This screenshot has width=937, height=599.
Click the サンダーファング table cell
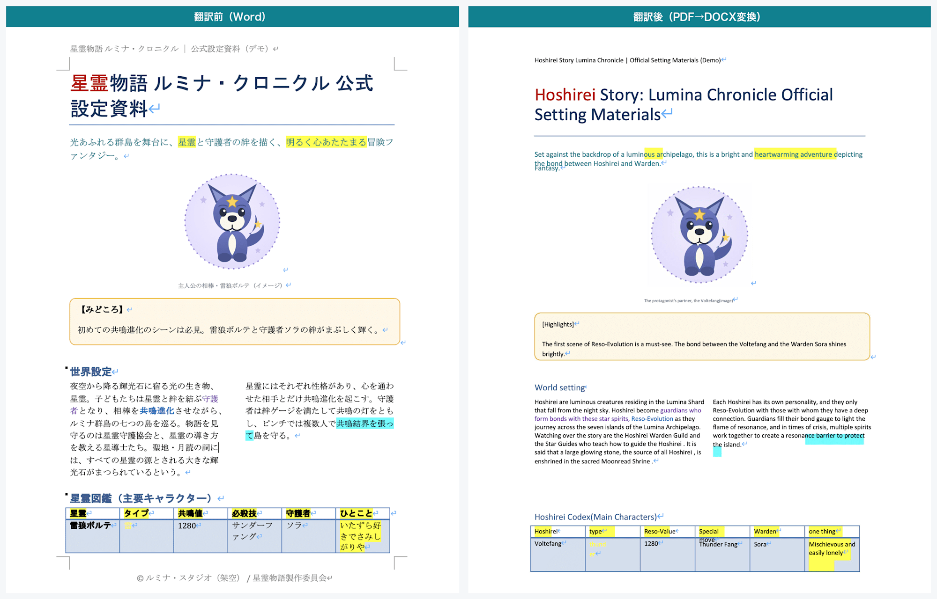coord(255,536)
